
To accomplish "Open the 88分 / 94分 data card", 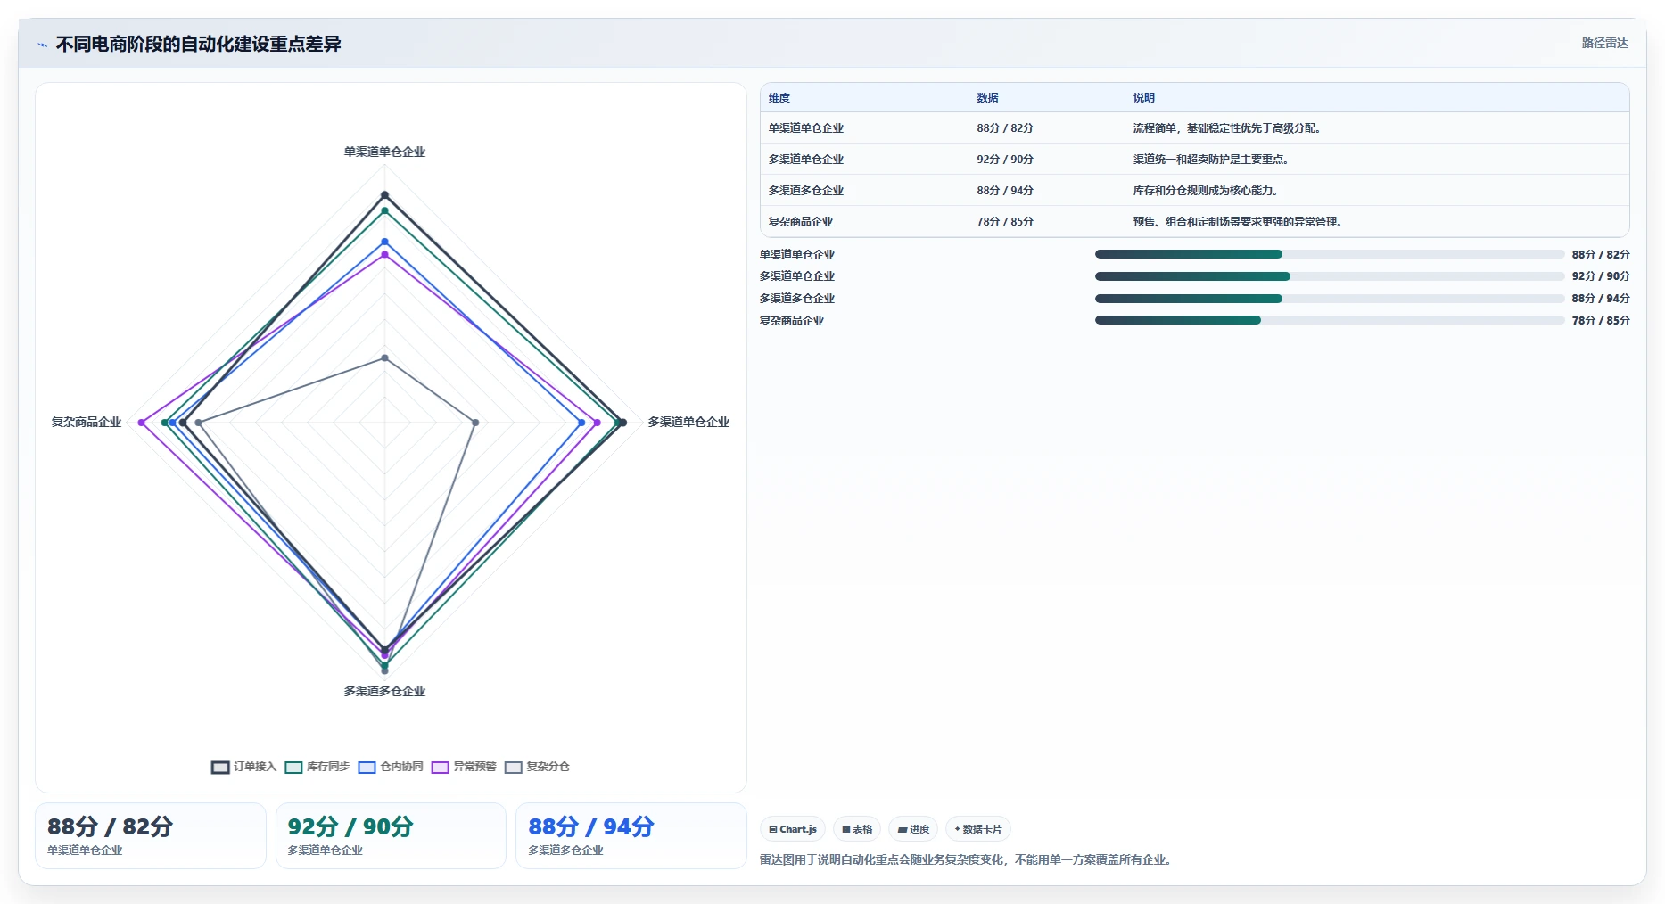I will point(631,835).
